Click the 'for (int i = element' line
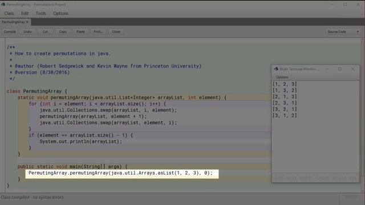Image resolution: width=365 pixels, height=205 pixels. click(x=98, y=104)
